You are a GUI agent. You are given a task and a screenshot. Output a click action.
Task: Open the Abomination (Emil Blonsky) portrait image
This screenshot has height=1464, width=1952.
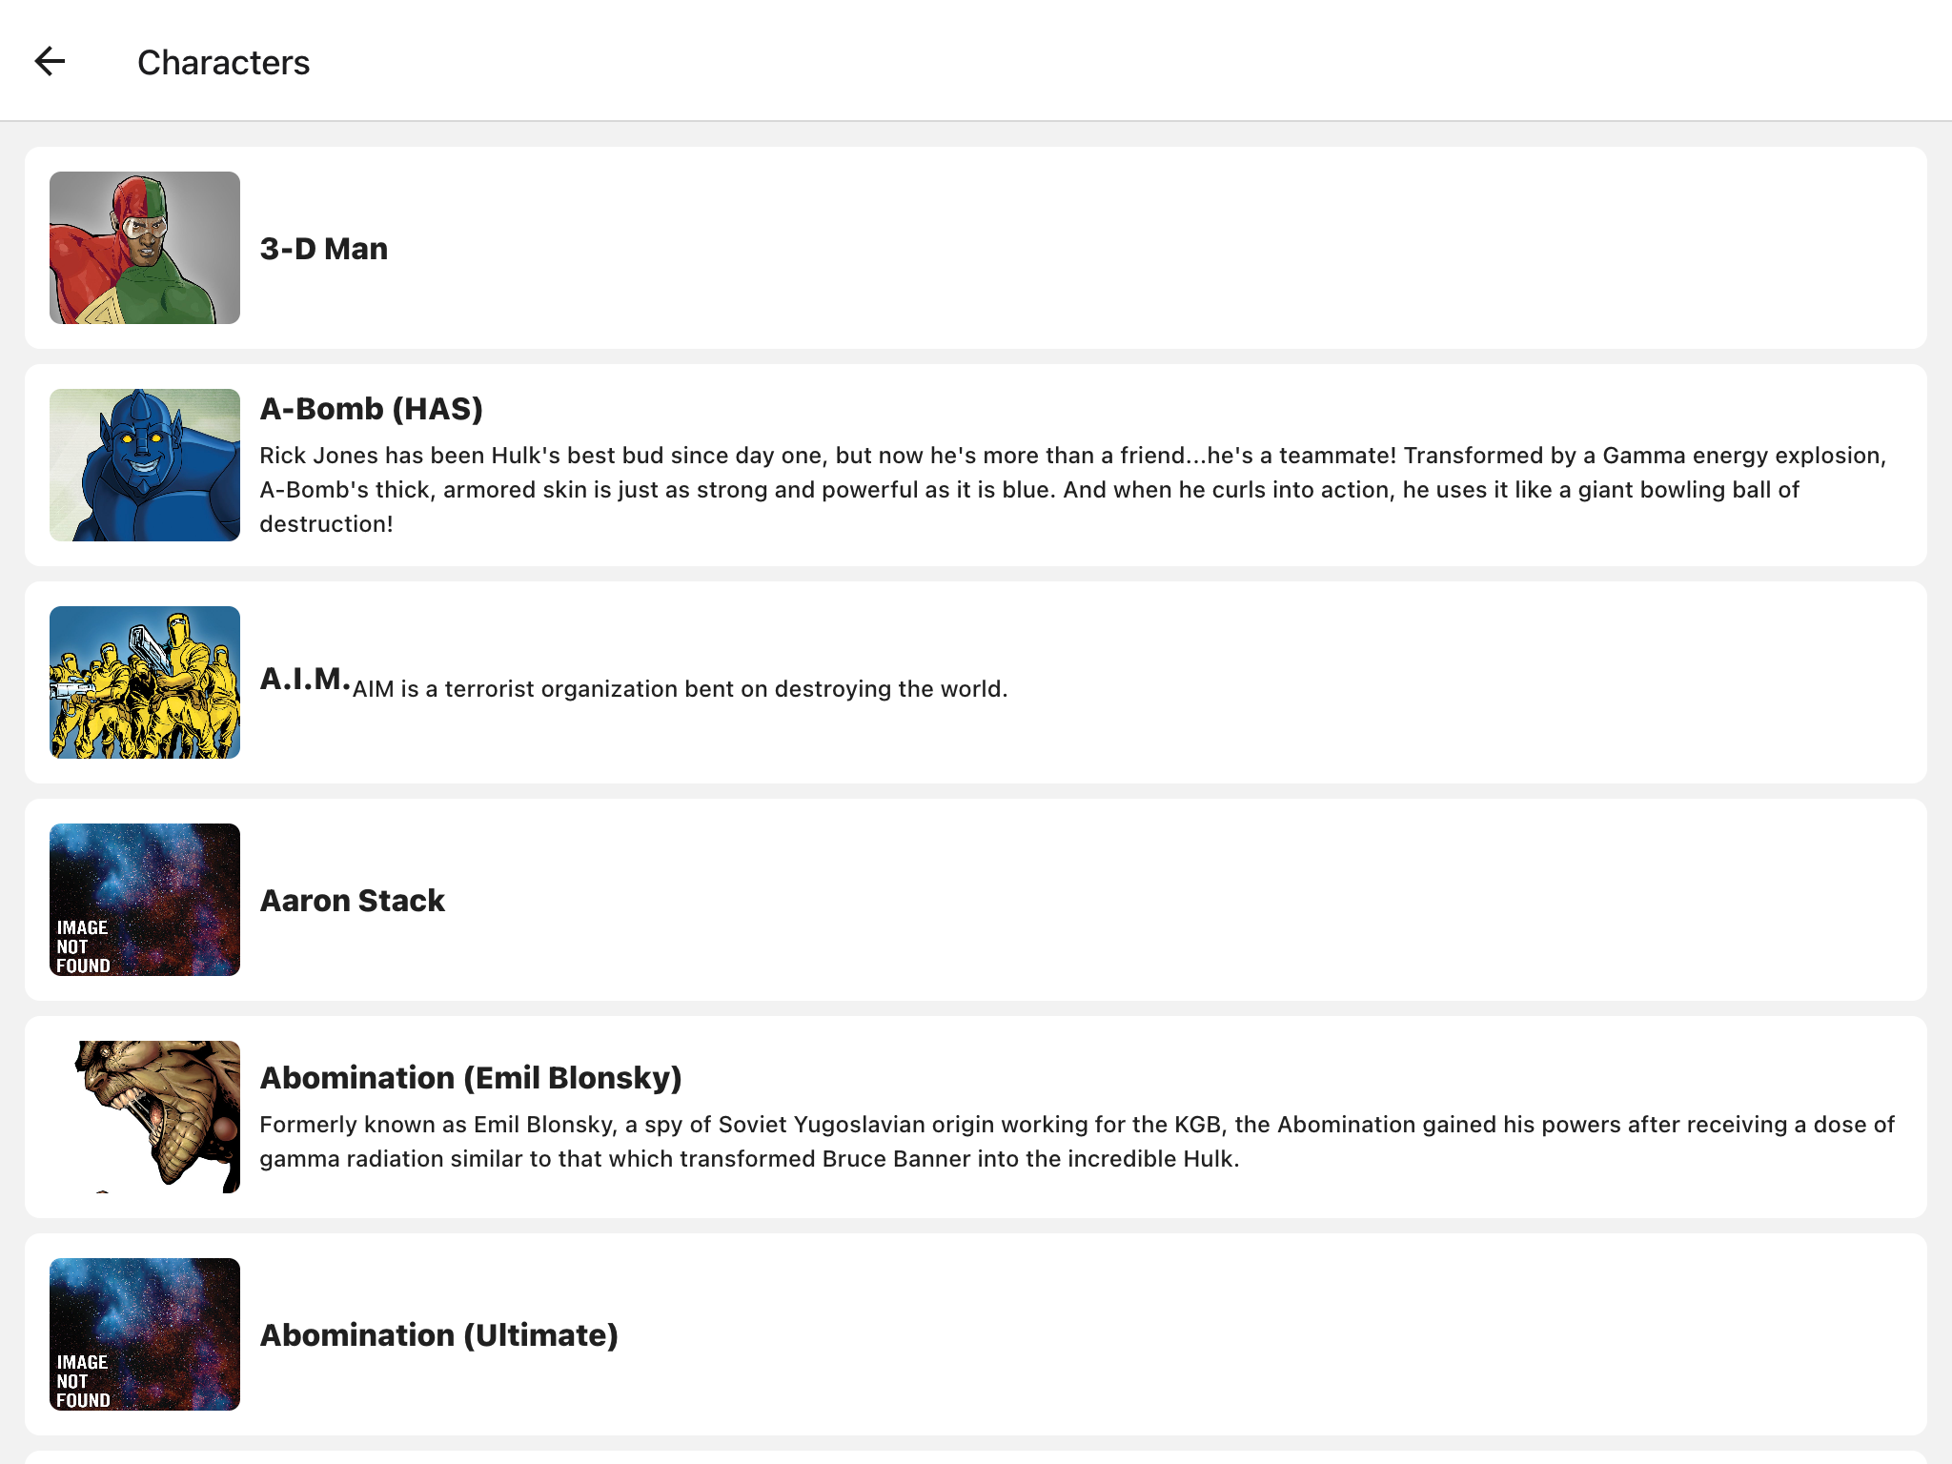click(145, 1117)
